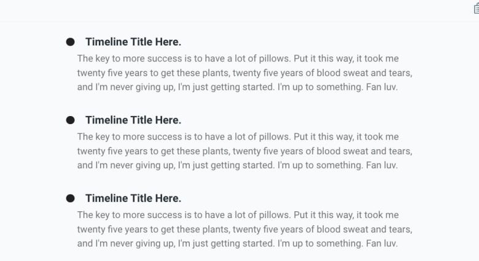Click 'twenty five years to get' line in first entry
Image resolution: width=479 pixels, height=261 pixels.
tap(244, 73)
